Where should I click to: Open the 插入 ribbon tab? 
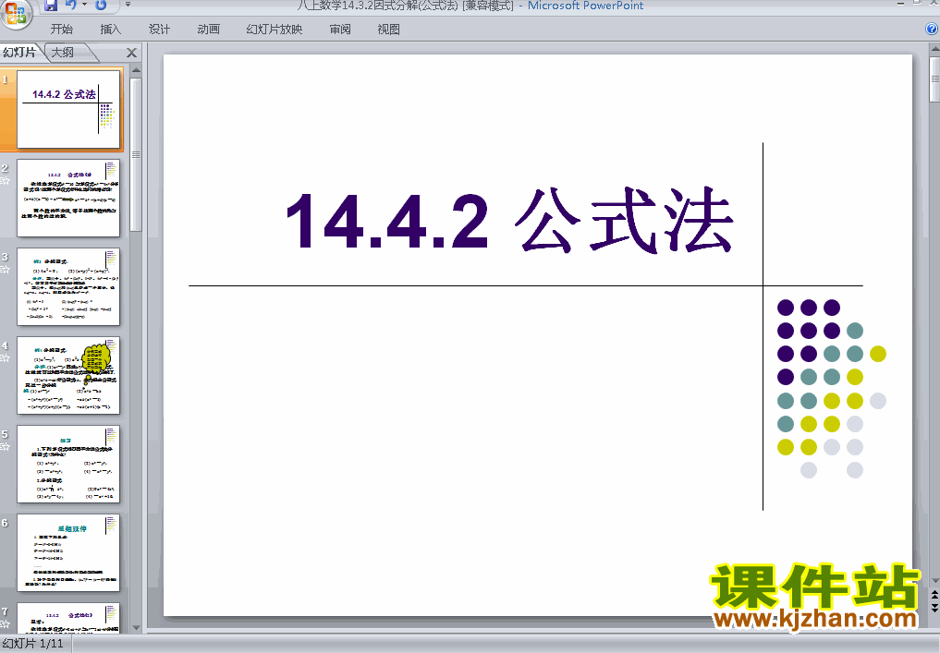110,29
